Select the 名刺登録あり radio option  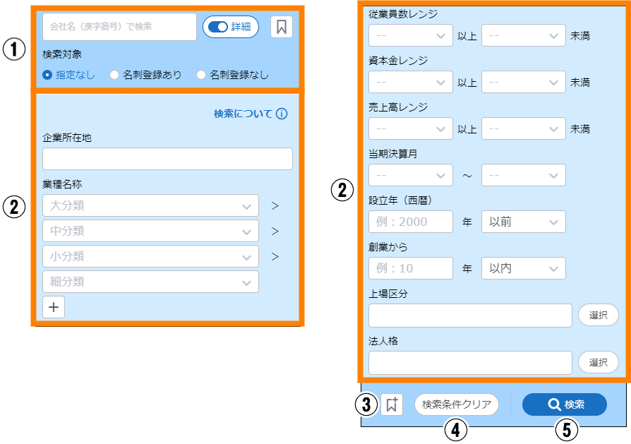point(114,74)
